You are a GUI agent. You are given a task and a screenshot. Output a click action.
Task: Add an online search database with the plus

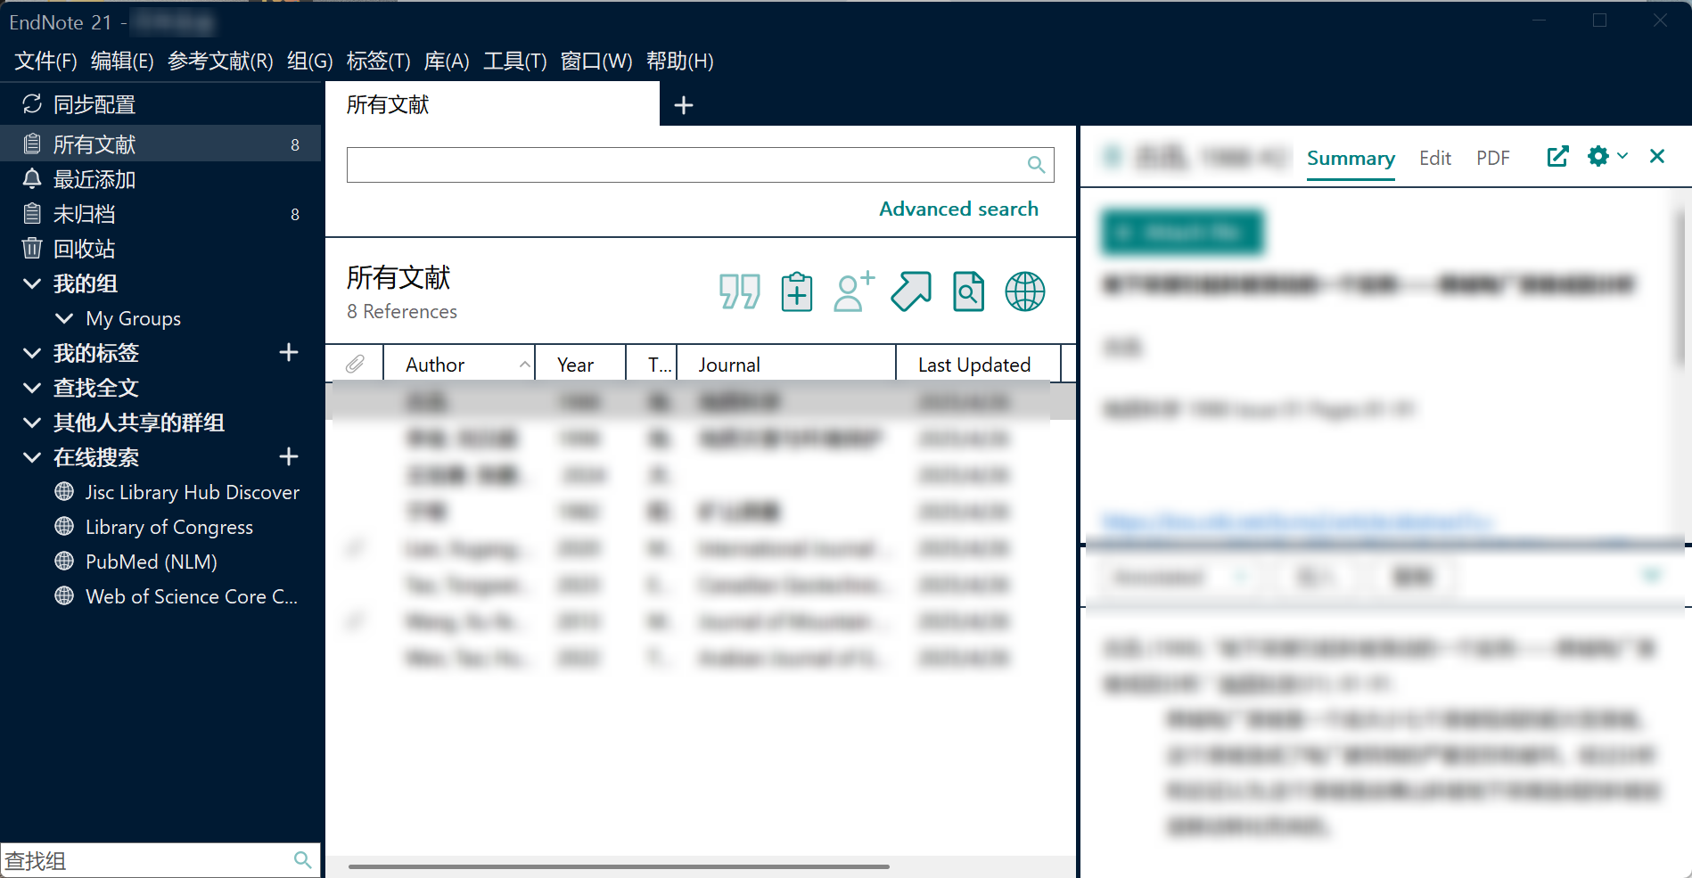pos(288,456)
